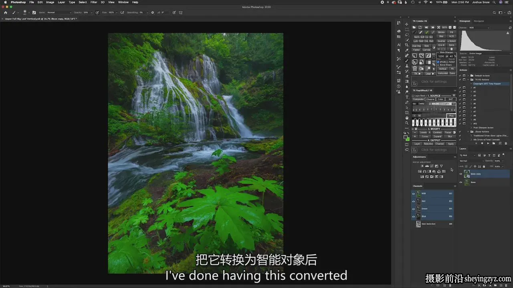Open the layer blend mode dropdown

[471, 161]
